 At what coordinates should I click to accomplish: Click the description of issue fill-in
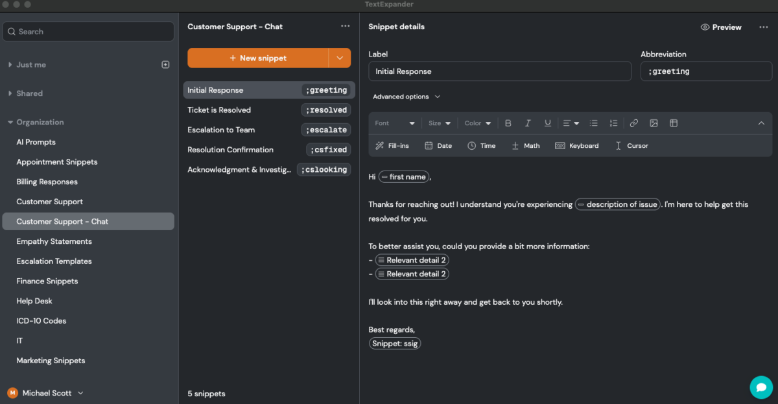pyautogui.click(x=617, y=204)
